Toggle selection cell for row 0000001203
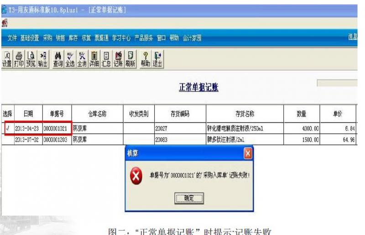This screenshot has width=365, height=235. [x=8, y=140]
